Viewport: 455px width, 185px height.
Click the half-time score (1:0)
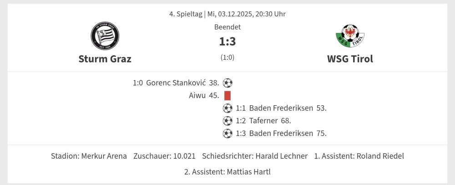[227, 58]
